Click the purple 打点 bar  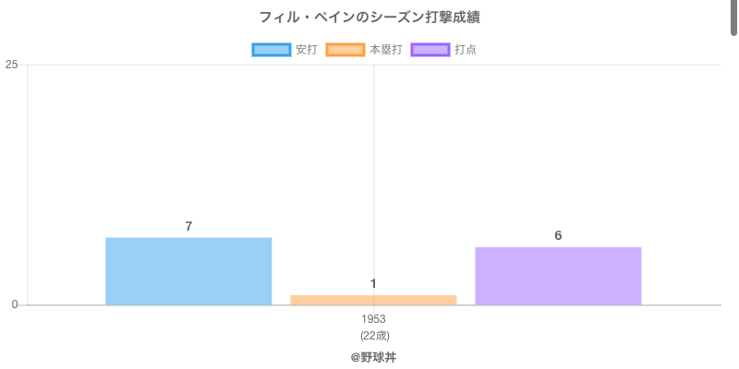[558, 276]
